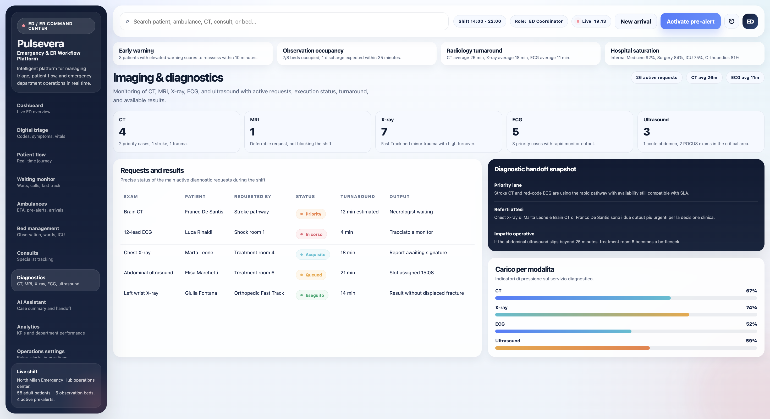Focus the patient search field
The width and height of the screenshot is (770, 419).
pos(284,21)
